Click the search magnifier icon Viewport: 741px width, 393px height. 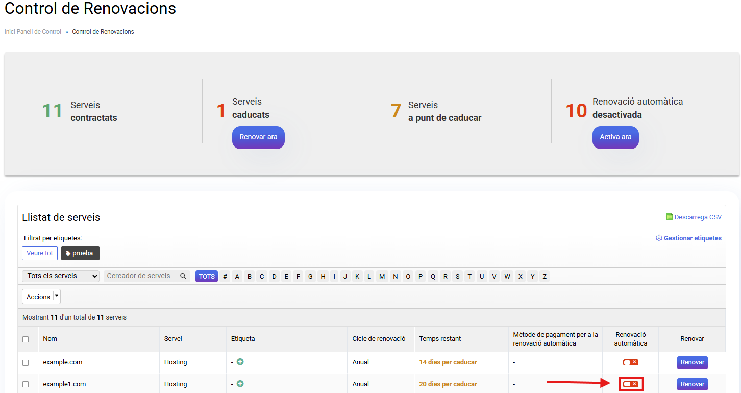(x=183, y=276)
